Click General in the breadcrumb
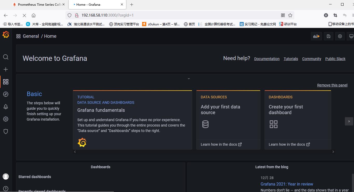This screenshot has height=192, width=354. pos(31,36)
